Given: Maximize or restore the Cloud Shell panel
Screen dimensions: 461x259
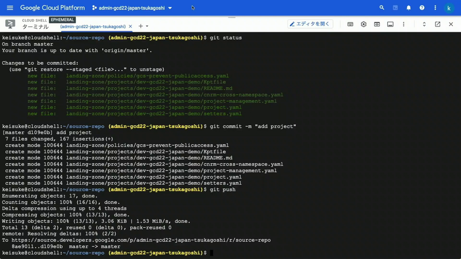Looking at the screenshot, I should [424, 24].
